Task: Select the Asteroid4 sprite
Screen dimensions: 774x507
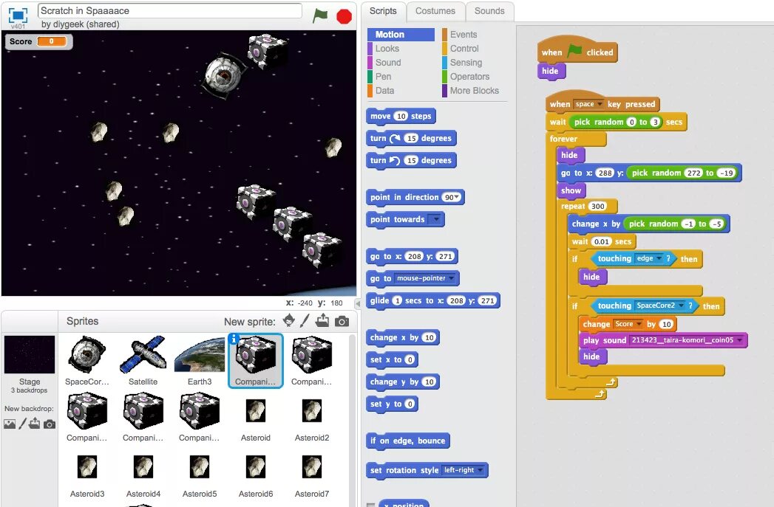Action: (143, 474)
